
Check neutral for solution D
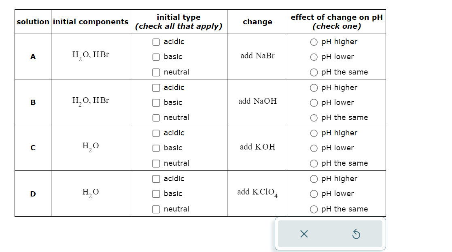(156, 209)
